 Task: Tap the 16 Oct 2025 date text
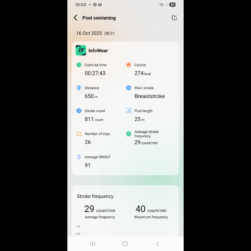tap(89, 33)
